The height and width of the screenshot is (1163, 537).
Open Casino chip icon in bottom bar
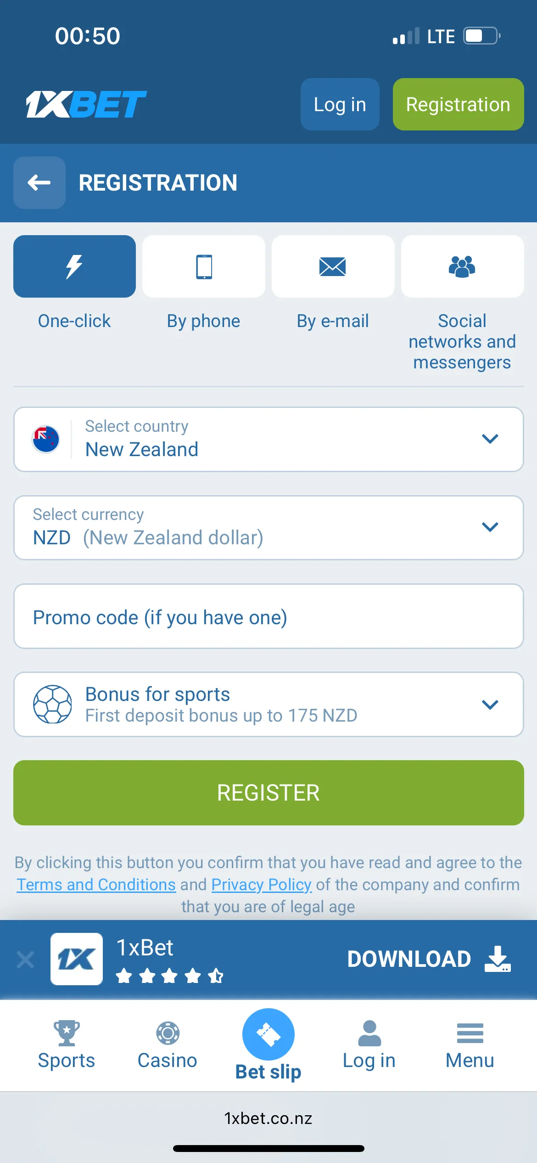(168, 1033)
